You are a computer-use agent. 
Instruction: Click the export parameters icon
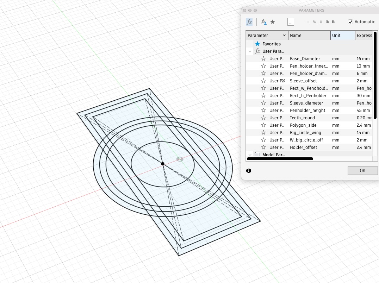(334, 22)
